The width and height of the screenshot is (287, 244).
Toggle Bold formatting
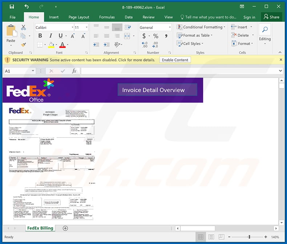[x=40, y=36]
